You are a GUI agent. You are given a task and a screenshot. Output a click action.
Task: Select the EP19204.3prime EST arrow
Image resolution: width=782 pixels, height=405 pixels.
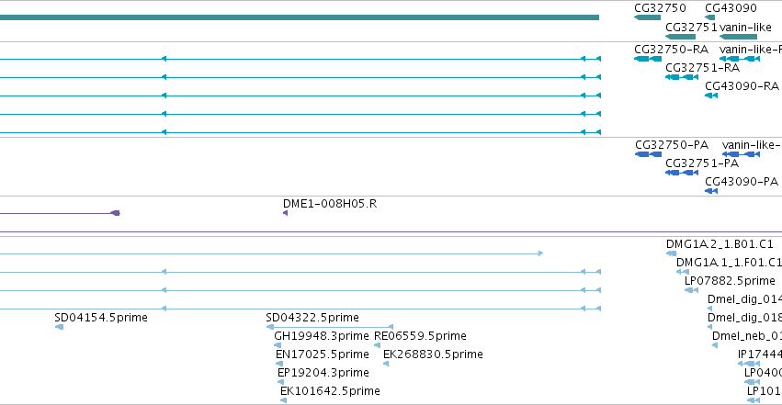point(281,382)
